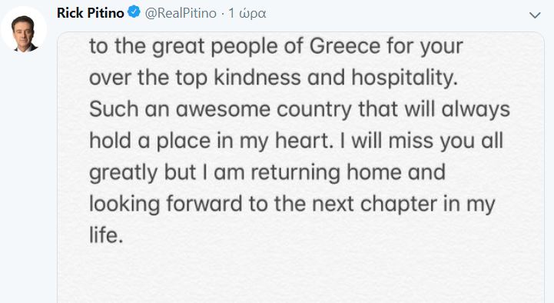Open the tweet's '1 ώρα' timestamp
The image size is (554, 303).
click(x=247, y=13)
